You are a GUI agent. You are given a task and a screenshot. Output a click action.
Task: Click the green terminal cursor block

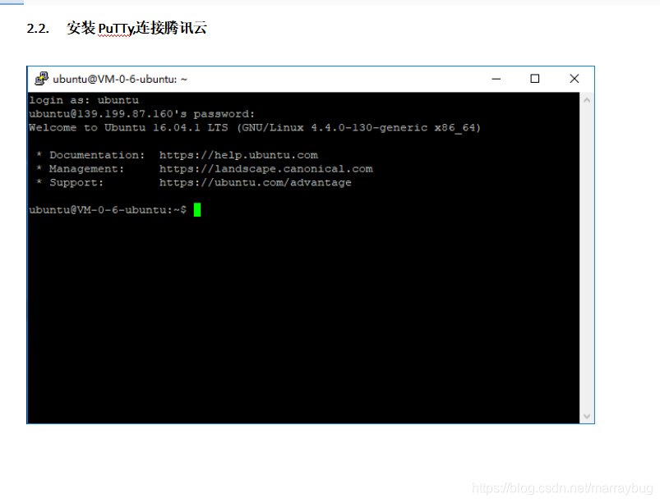(x=197, y=210)
